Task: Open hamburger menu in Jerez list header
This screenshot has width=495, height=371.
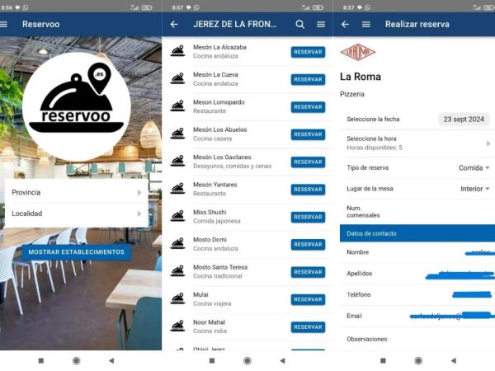Action: coord(321,24)
